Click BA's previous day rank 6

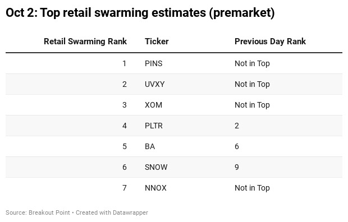click(x=237, y=146)
